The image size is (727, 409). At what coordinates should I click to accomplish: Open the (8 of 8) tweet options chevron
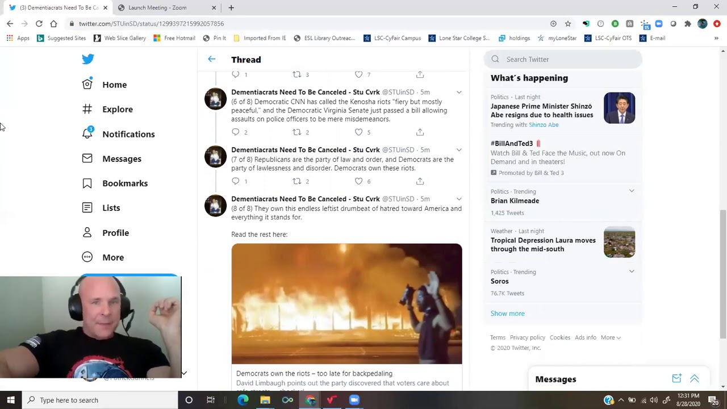(x=459, y=199)
